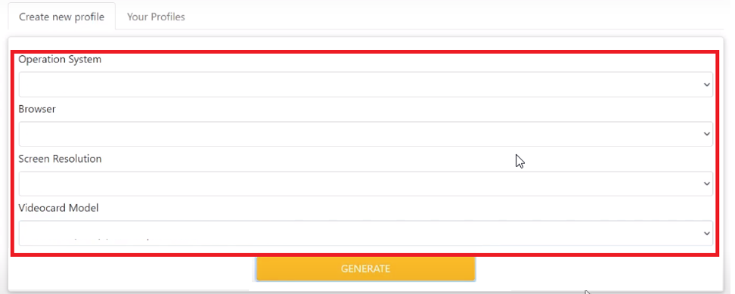Focus the empty Operation System select box center
The width and height of the screenshot is (735, 294).
(x=366, y=84)
